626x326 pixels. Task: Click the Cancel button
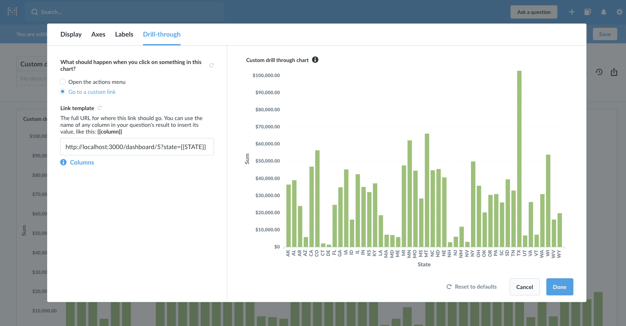coord(524,287)
